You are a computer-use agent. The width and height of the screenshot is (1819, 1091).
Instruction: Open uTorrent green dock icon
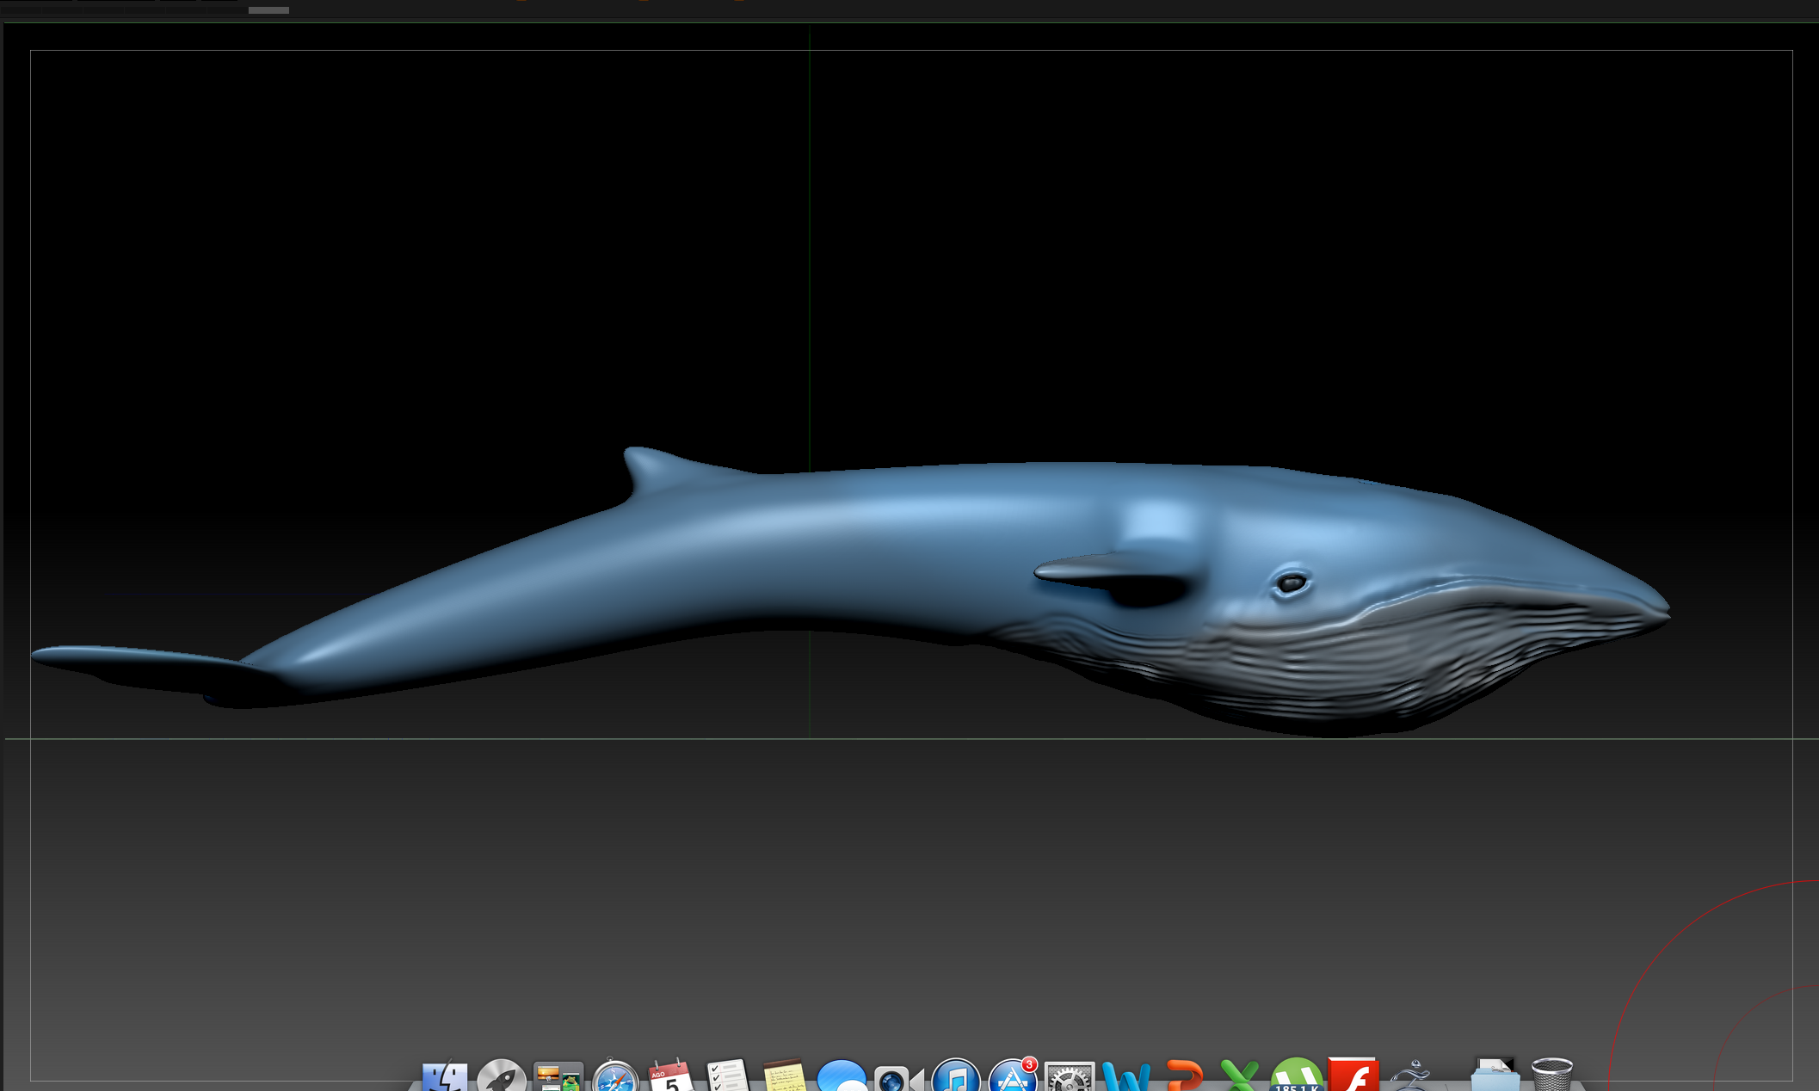click(1297, 1077)
